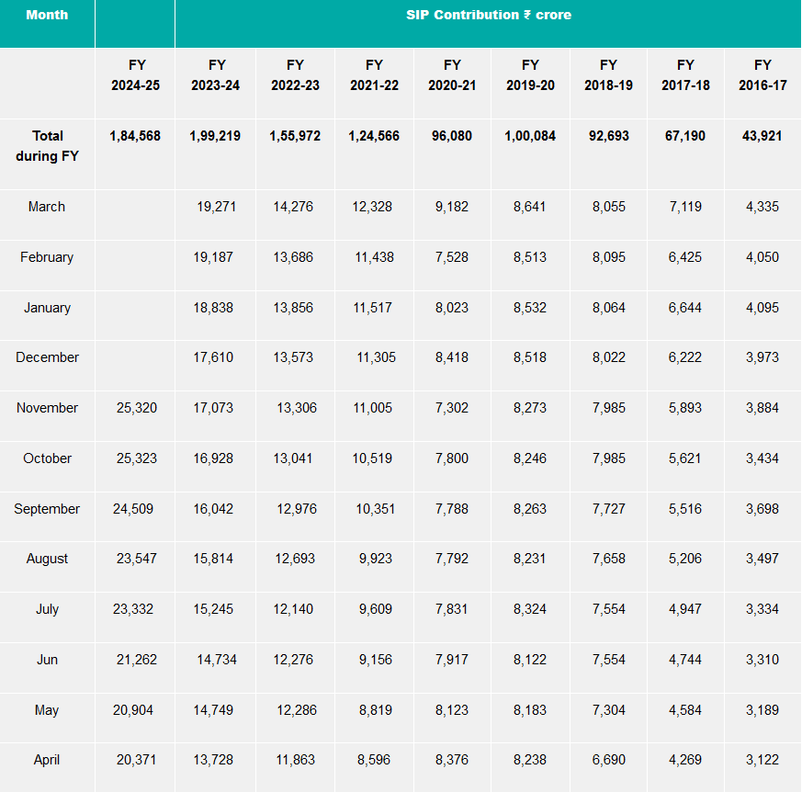
Task: Select the October value 25,323
Action: click(x=134, y=458)
